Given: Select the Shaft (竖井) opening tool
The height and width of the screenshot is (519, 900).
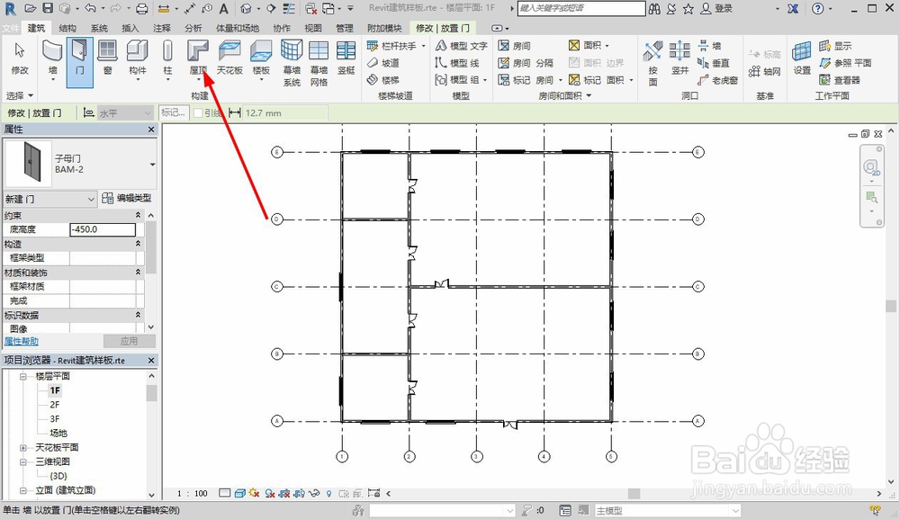Looking at the screenshot, I should (x=679, y=58).
